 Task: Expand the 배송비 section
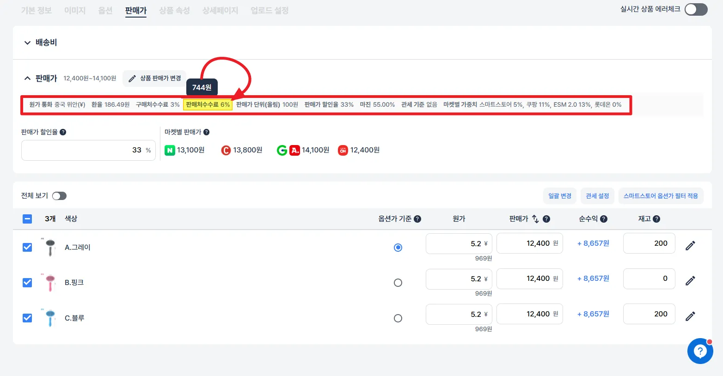tap(27, 42)
